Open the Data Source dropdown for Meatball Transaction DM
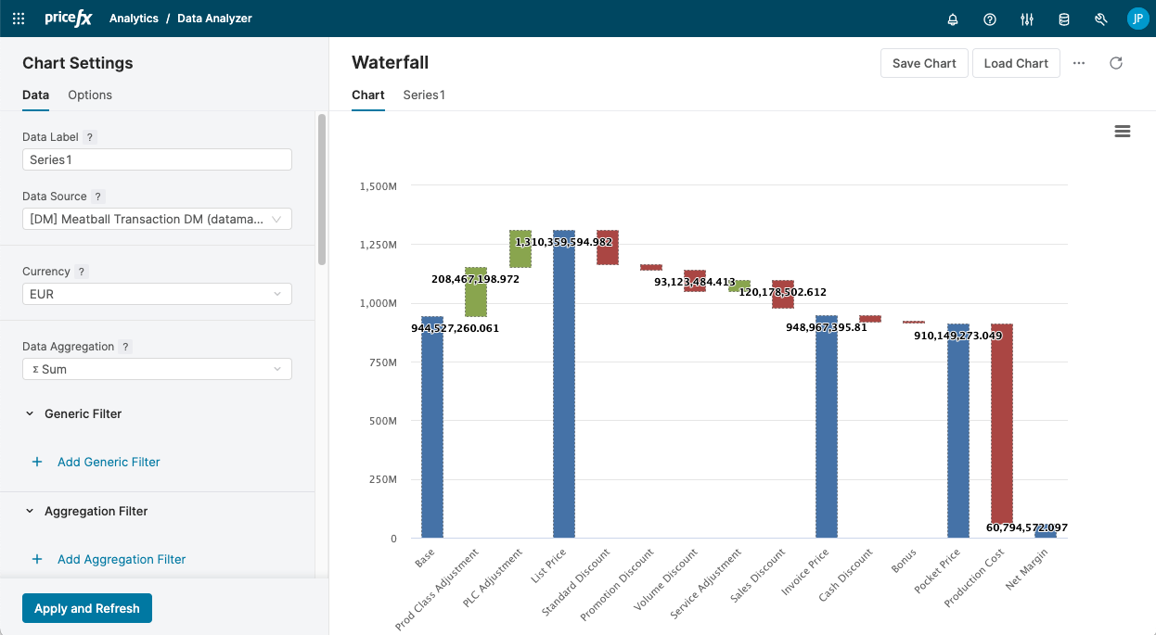This screenshot has width=1156, height=635. [157, 219]
